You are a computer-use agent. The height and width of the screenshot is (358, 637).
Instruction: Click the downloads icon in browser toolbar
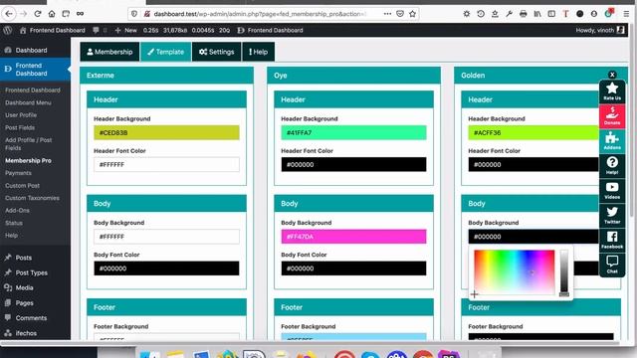pos(495,14)
